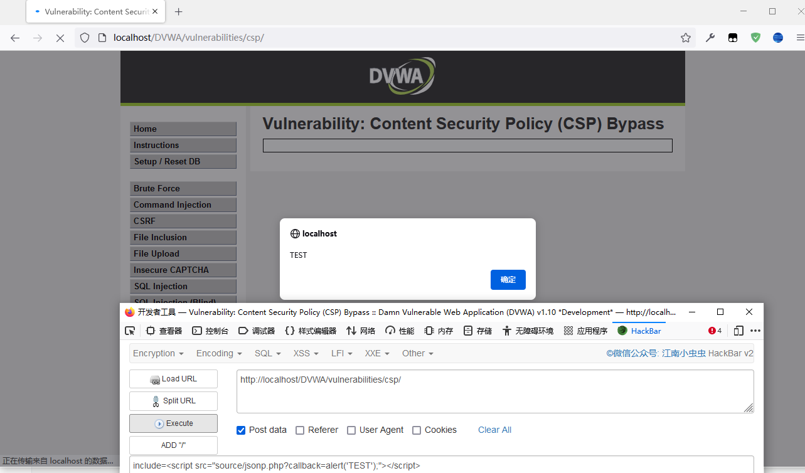Switch to the 网络 network tab
This screenshot has width=805, height=473.
[x=361, y=331]
